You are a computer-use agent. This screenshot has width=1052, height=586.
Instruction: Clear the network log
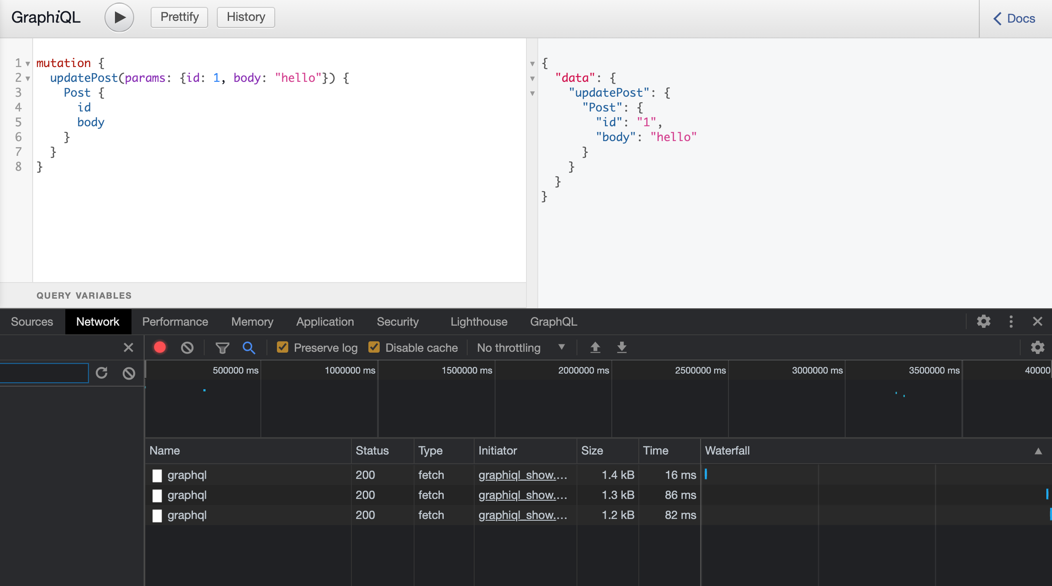pos(187,347)
